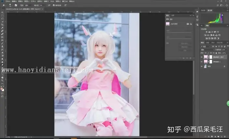Toggle lock position for layer

211,53
